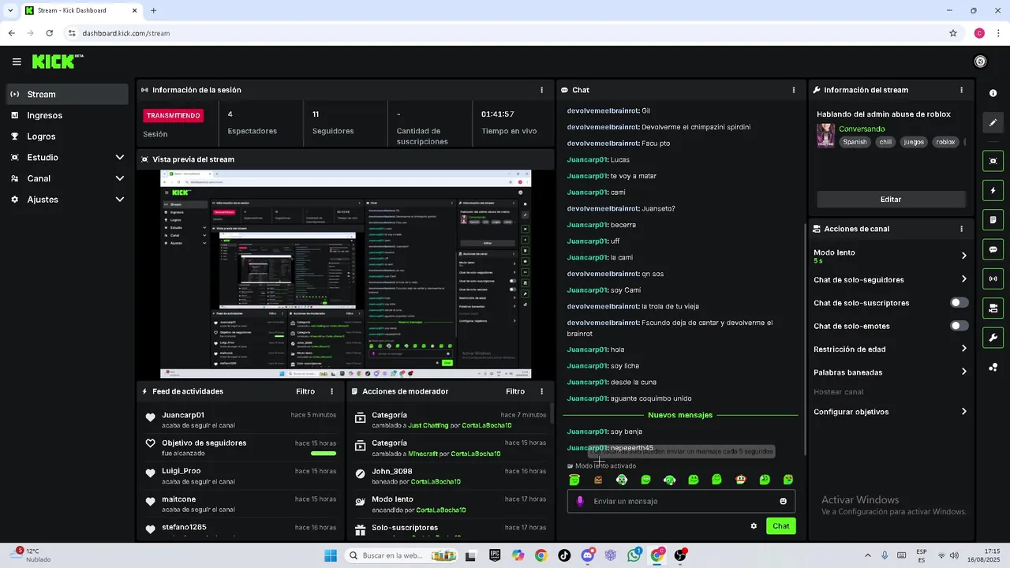This screenshot has width=1010, height=568.
Task: Open WhatsApp from the taskbar
Action: coord(634,555)
